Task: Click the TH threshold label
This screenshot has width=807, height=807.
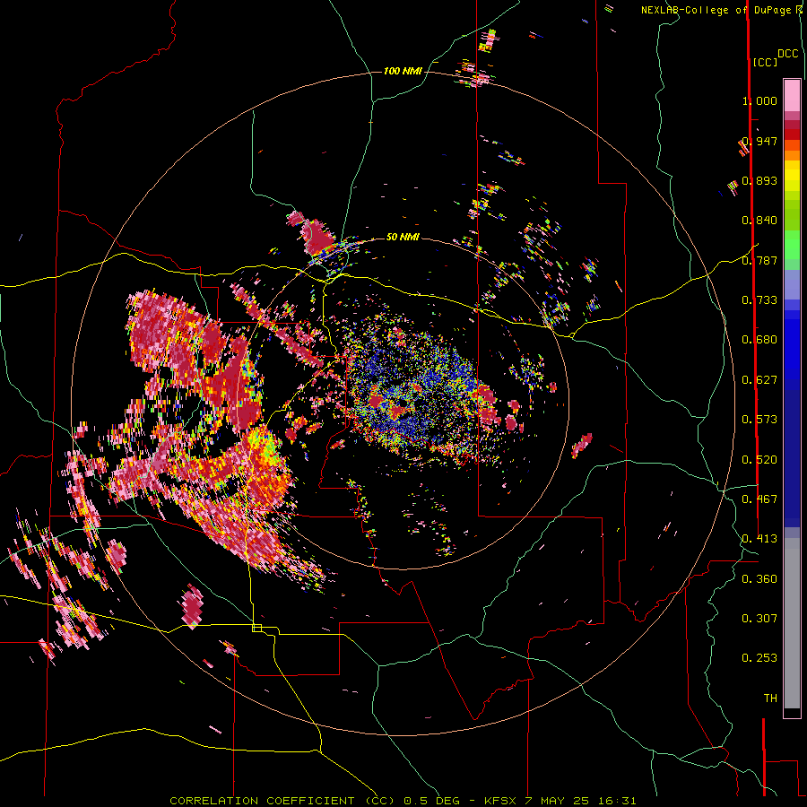Action: pyautogui.click(x=770, y=699)
